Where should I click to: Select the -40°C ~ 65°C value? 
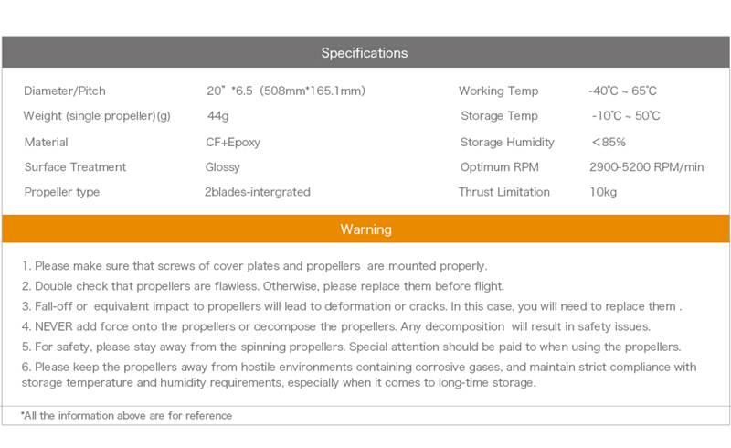point(622,91)
